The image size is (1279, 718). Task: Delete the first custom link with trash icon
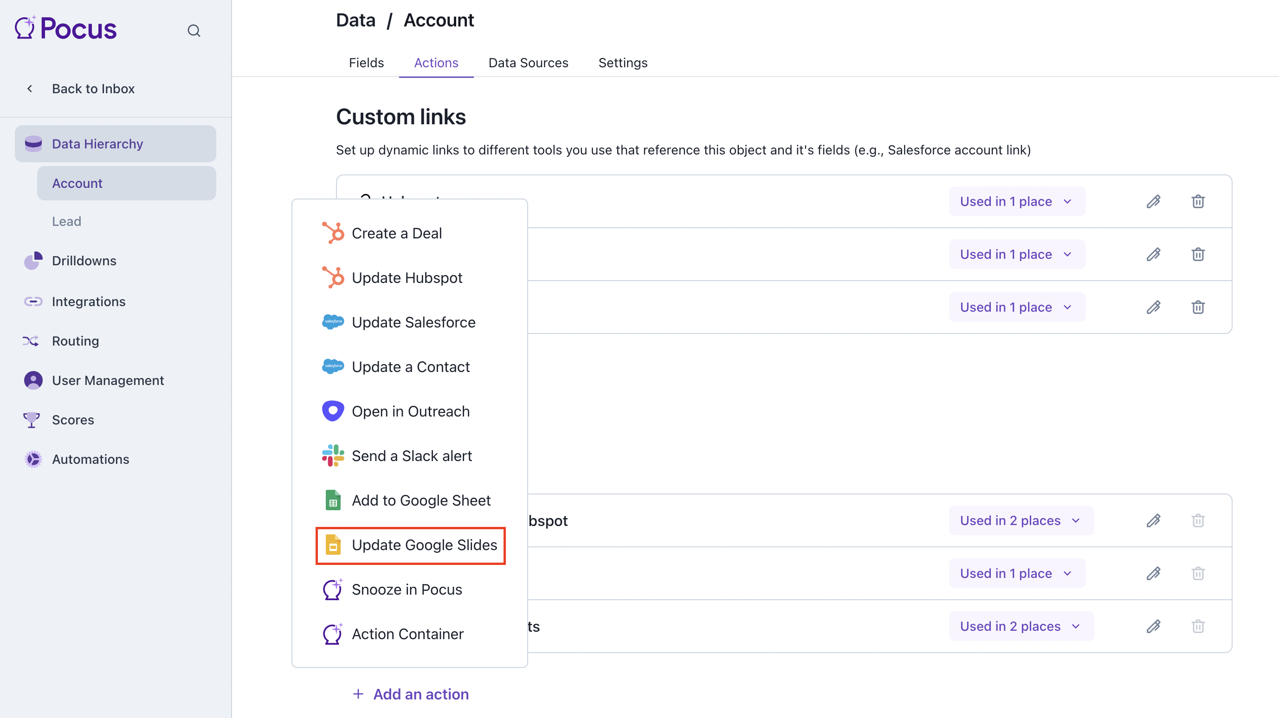coord(1198,201)
